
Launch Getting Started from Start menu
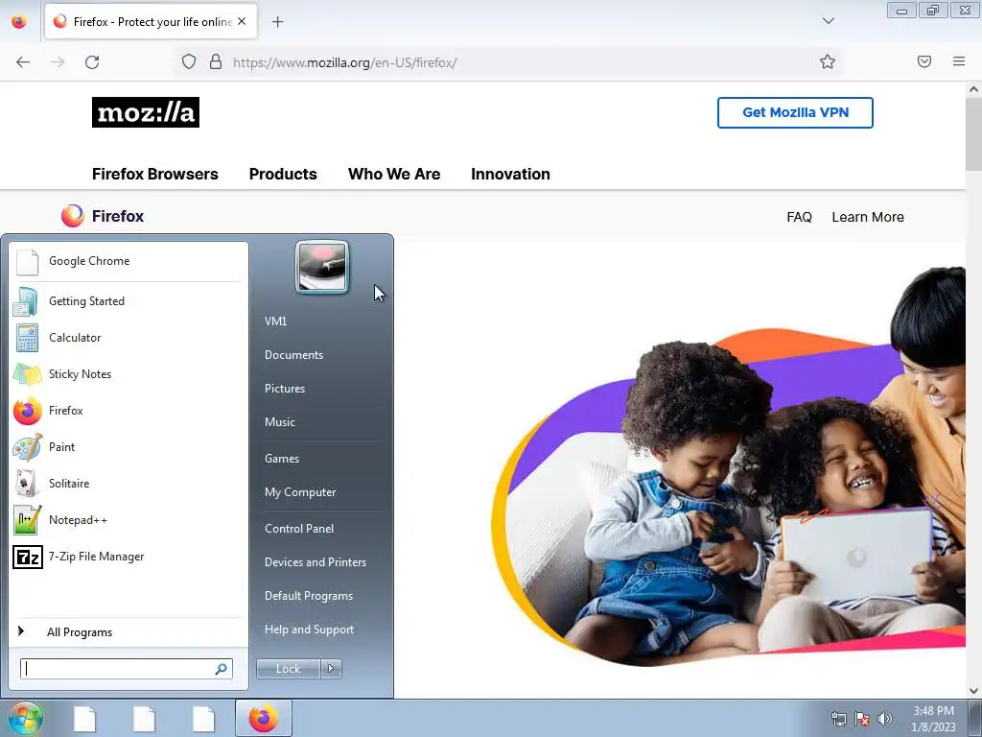[128, 301]
